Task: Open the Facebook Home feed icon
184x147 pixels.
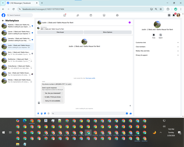Action: tap(64, 15)
